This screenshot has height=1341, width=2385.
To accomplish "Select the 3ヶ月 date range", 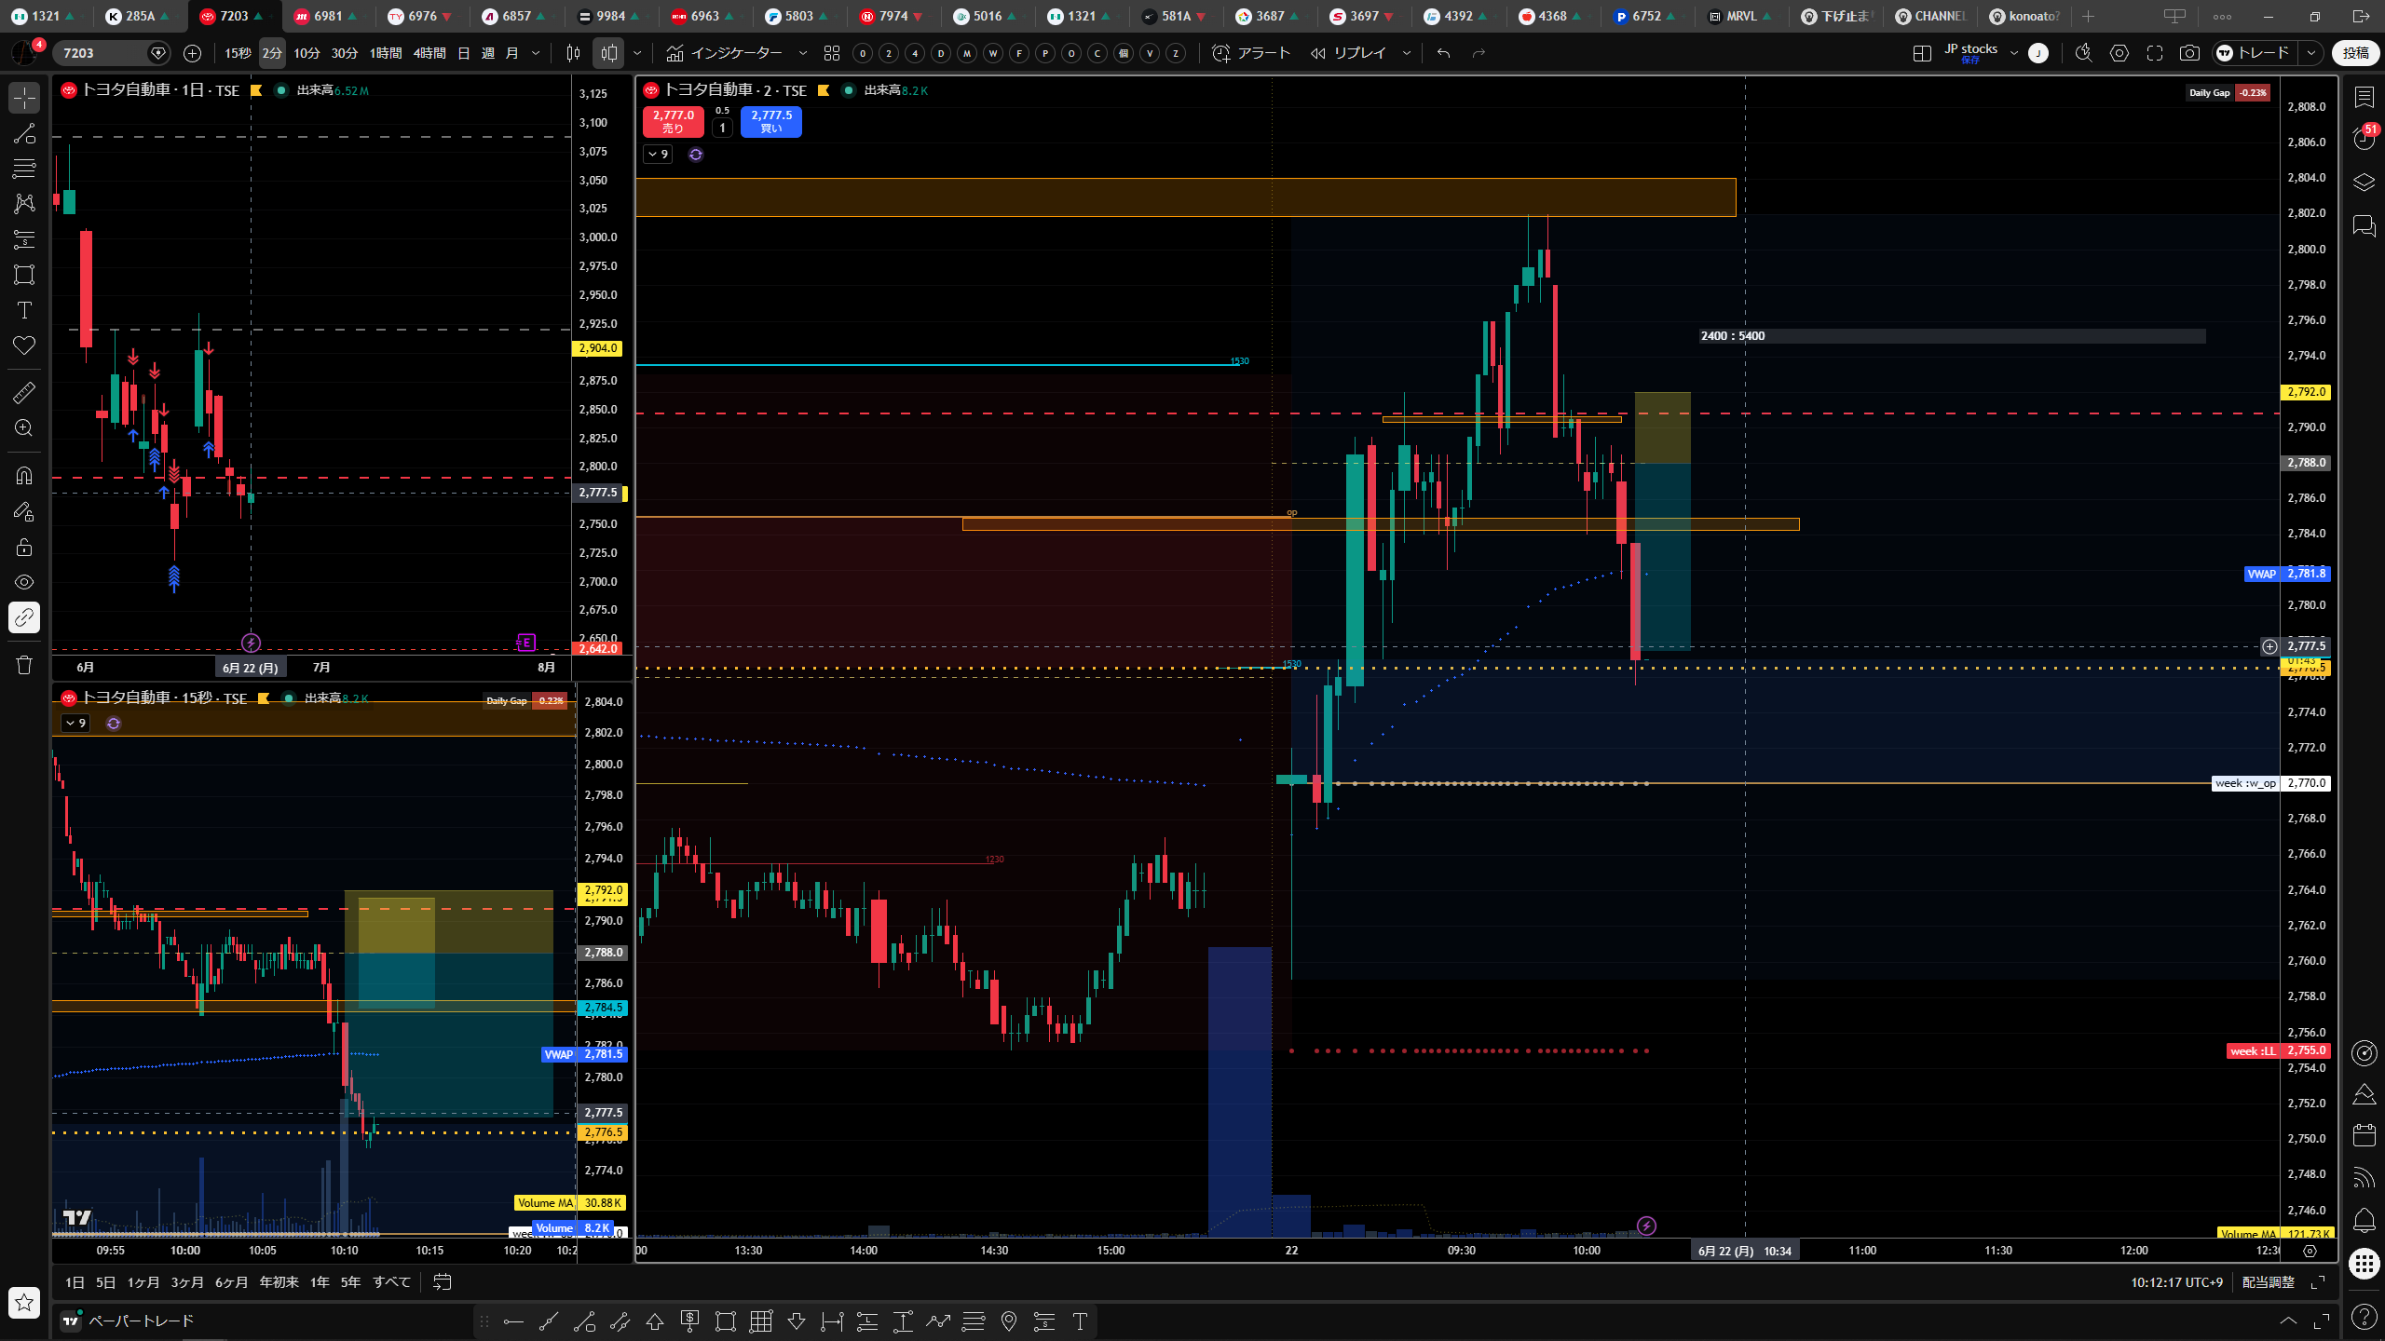I will click(187, 1282).
